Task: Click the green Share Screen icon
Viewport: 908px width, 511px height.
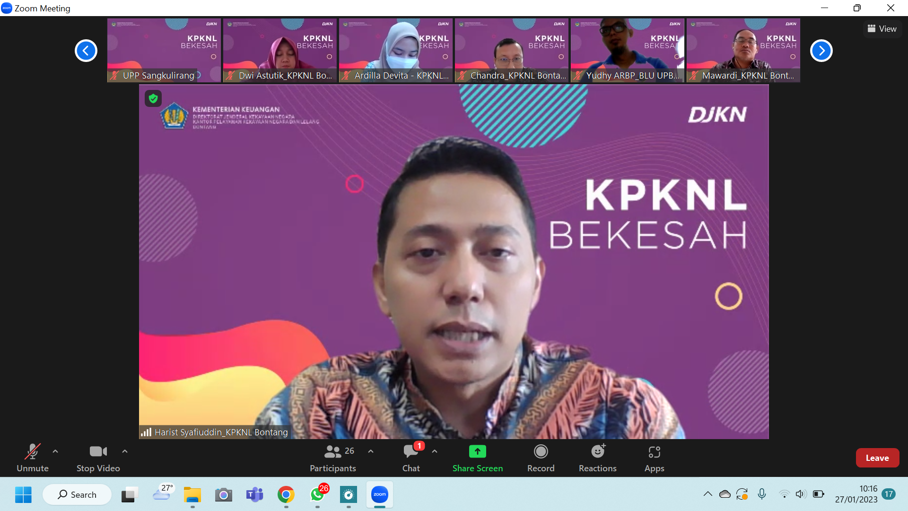Action: tap(478, 451)
